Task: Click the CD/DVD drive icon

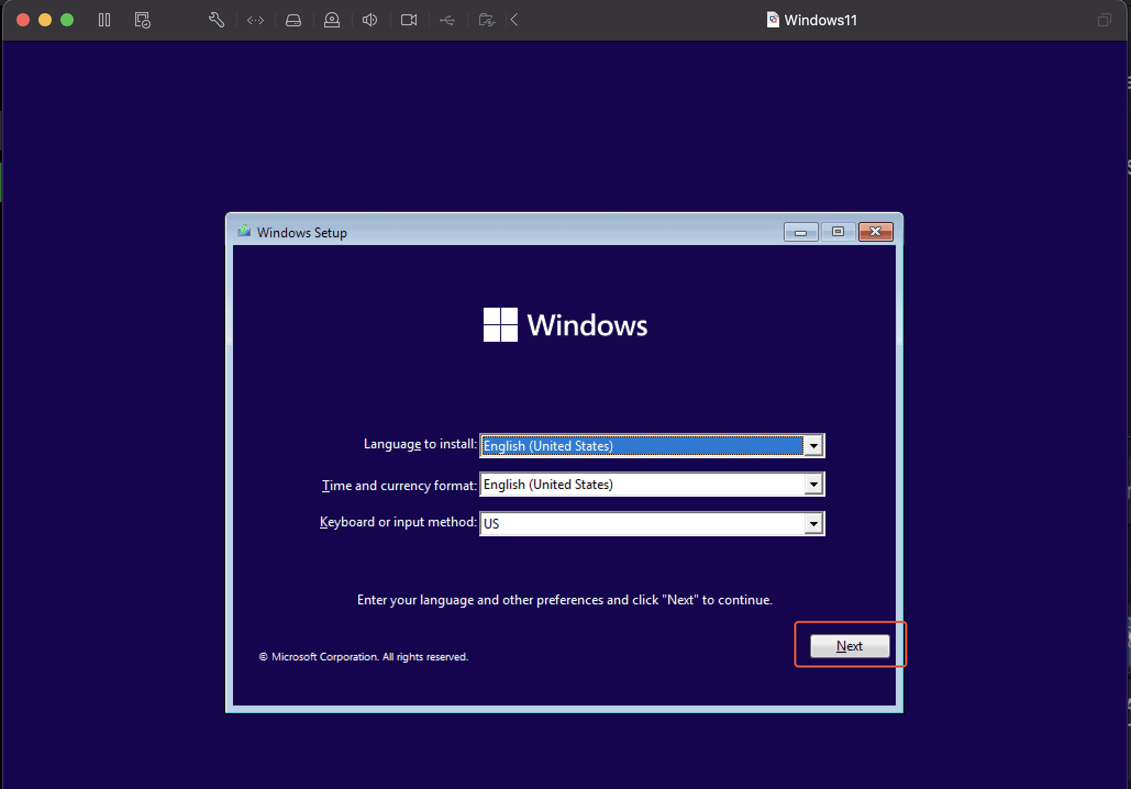Action: [332, 20]
